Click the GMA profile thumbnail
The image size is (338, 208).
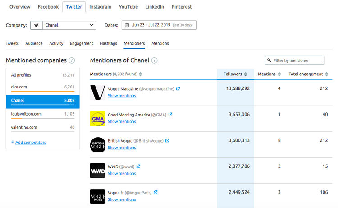tap(97, 119)
